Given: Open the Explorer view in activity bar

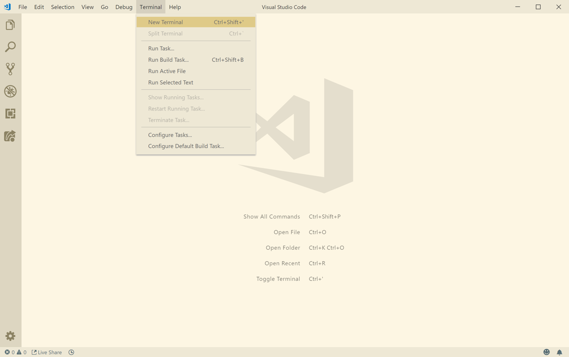Looking at the screenshot, I should (x=10, y=25).
